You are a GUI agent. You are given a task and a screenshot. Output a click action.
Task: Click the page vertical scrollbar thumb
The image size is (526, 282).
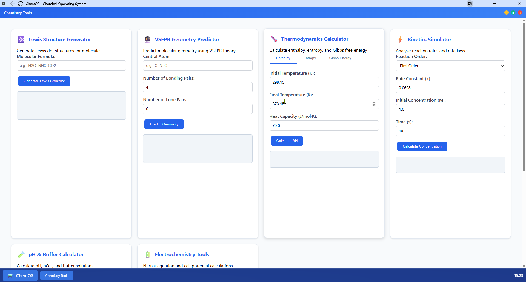click(x=524, y=97)
